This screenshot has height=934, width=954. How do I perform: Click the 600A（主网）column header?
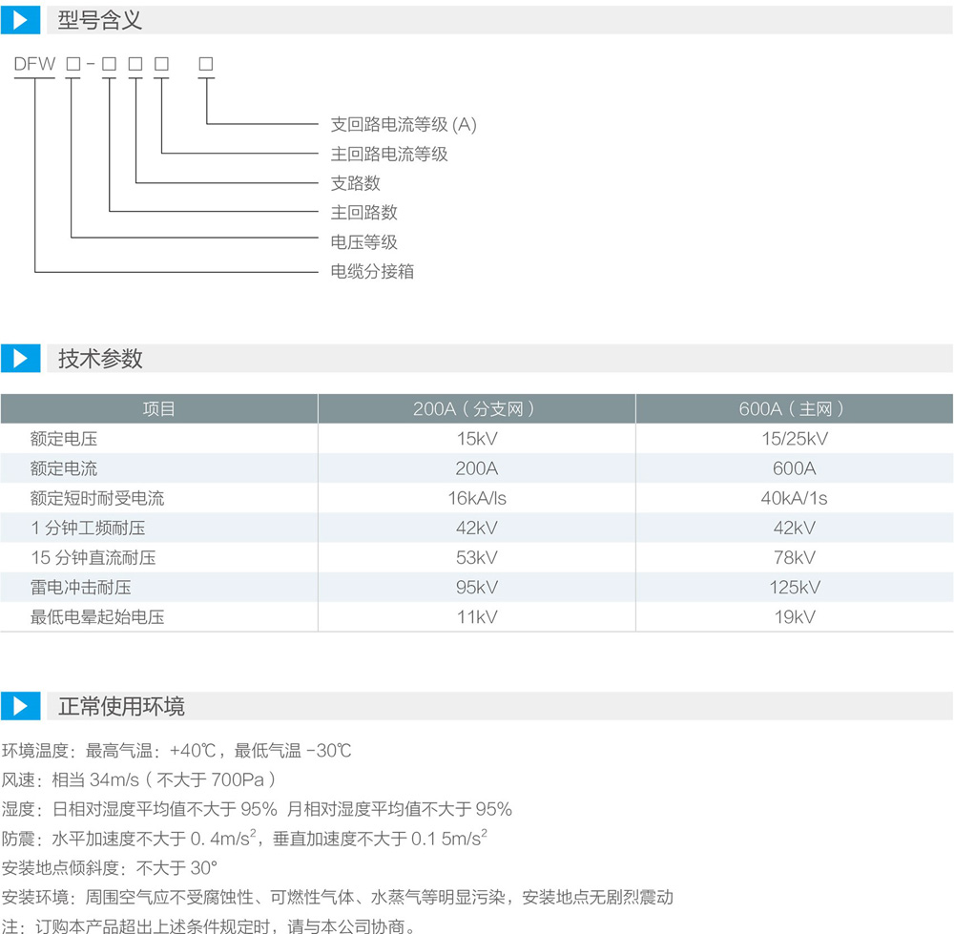(794, 409)
